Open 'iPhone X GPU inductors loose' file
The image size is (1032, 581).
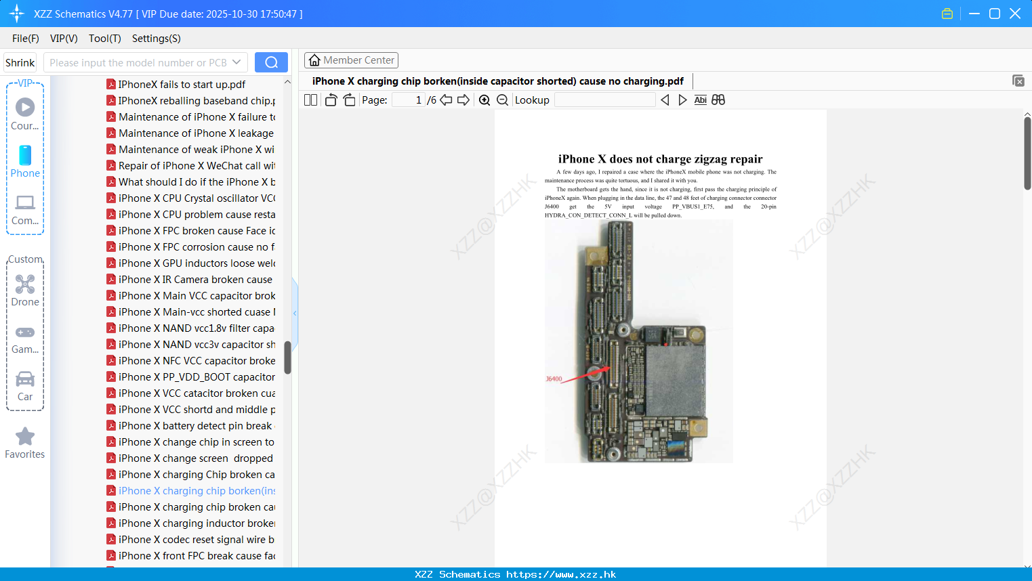point(191,263)
